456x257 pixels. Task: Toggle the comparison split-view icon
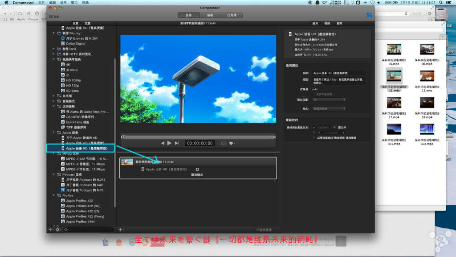point(224,143)
